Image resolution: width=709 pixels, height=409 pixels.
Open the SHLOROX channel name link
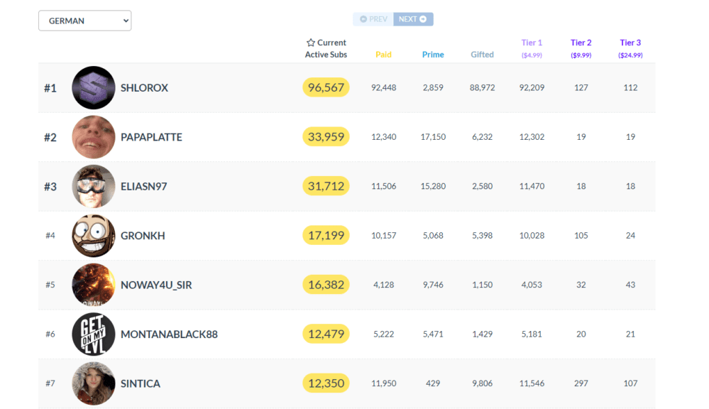tap(144, 88)
